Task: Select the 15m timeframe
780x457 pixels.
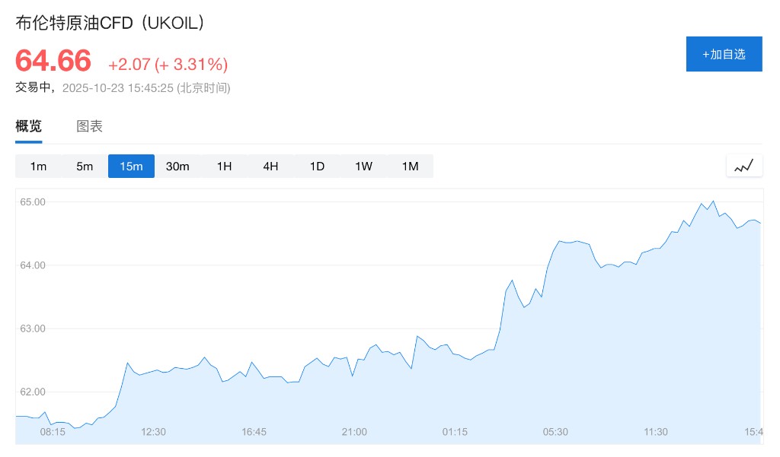Action: [x=131, y=166]
